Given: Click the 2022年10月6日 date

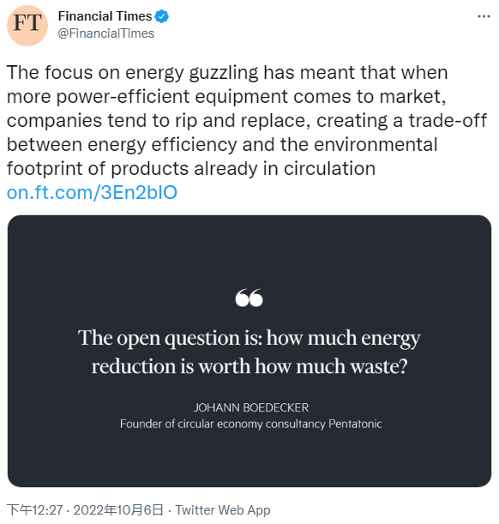Looking at the screenshot, I should point(118,510).
